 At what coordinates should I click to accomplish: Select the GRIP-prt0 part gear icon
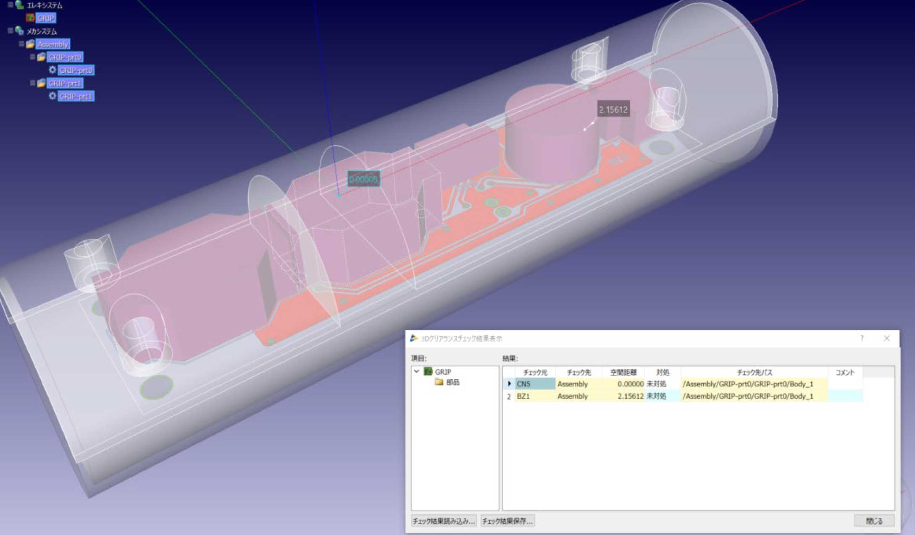(53, 71)
